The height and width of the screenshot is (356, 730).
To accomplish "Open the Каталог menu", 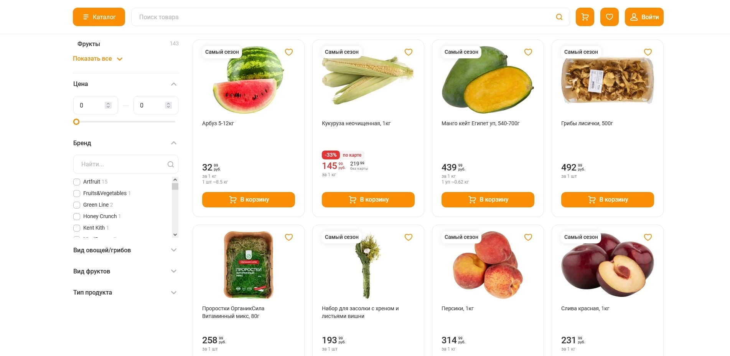I will (x=99, y=17).
